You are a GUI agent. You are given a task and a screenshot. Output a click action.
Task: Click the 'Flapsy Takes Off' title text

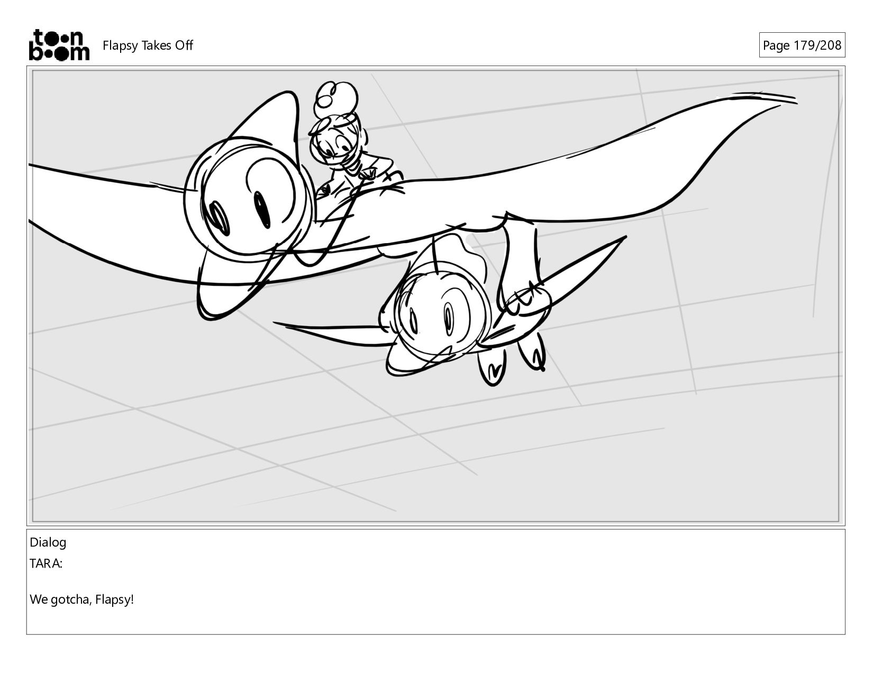pyautogui.click(x=148, y=45)
